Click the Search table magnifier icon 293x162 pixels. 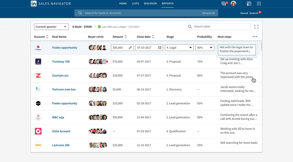point(190,27)
